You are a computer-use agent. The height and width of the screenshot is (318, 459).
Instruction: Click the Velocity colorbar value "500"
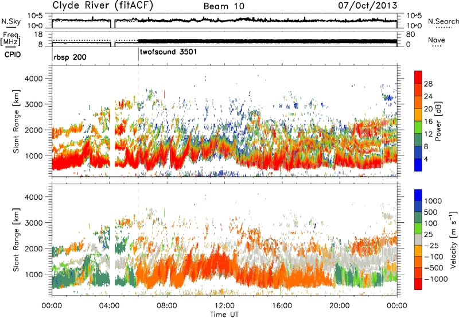431,212
